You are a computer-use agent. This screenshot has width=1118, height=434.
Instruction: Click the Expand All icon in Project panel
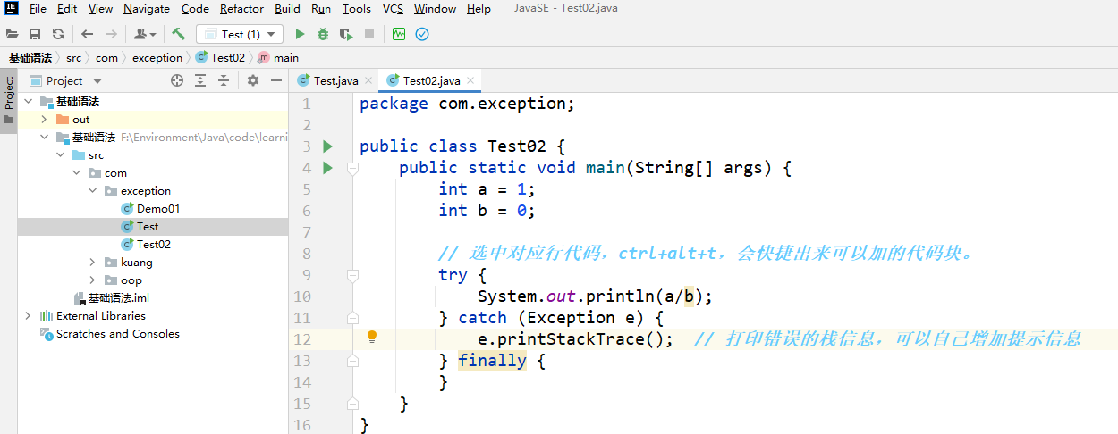click(200, 80)
